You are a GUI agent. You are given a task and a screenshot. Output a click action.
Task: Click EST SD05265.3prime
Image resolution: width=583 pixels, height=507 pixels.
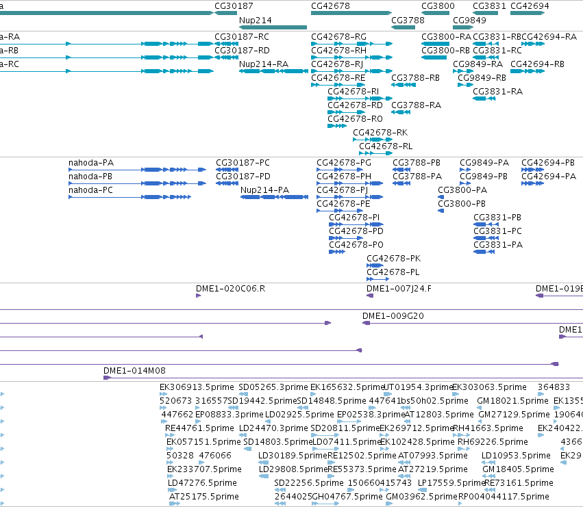[273, 387]
